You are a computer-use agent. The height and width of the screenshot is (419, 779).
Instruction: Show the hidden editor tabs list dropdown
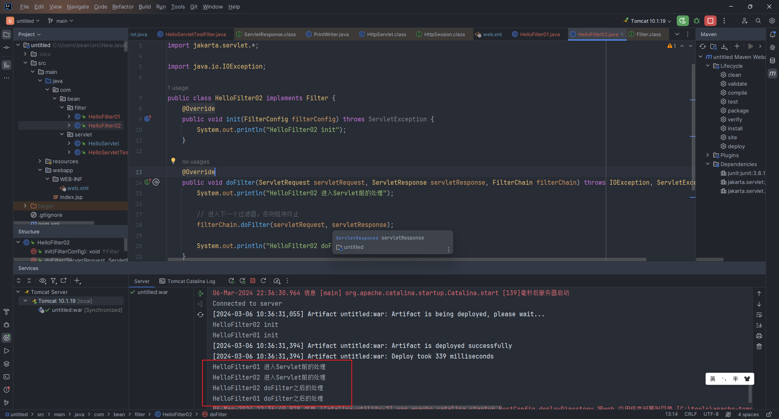tap(677, 34)
